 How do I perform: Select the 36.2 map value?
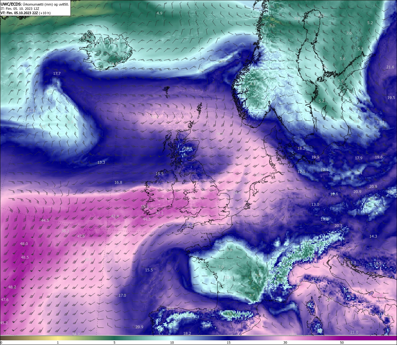pos(65,231)
